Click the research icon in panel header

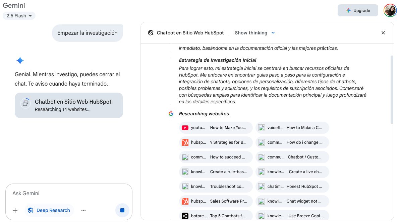click(x=151, y=33)
